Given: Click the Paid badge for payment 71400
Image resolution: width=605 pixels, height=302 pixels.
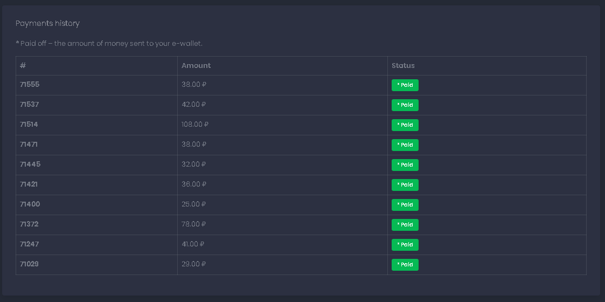Looking at the screenshot, I should pyautogui.click(x=405, y=205).
